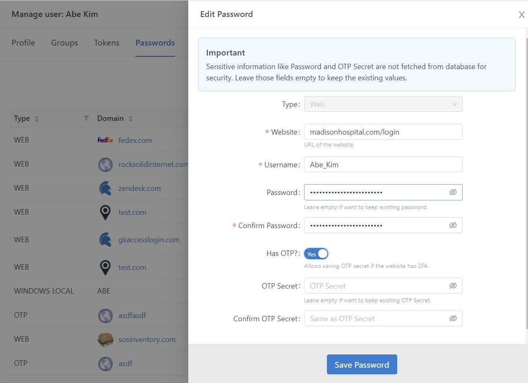Click the rocksolidinternet.com globe icon
The image size is (528, 383).
pyautogui.click(x=105, y=164)
